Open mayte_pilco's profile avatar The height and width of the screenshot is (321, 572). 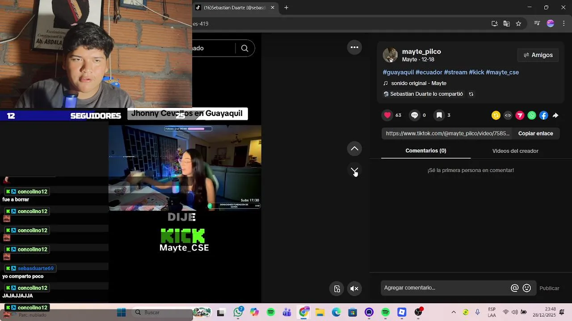coord(390,55)
